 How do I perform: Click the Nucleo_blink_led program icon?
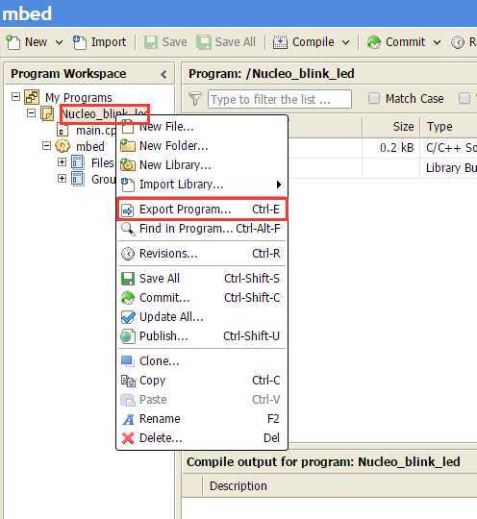click(47, 113)
